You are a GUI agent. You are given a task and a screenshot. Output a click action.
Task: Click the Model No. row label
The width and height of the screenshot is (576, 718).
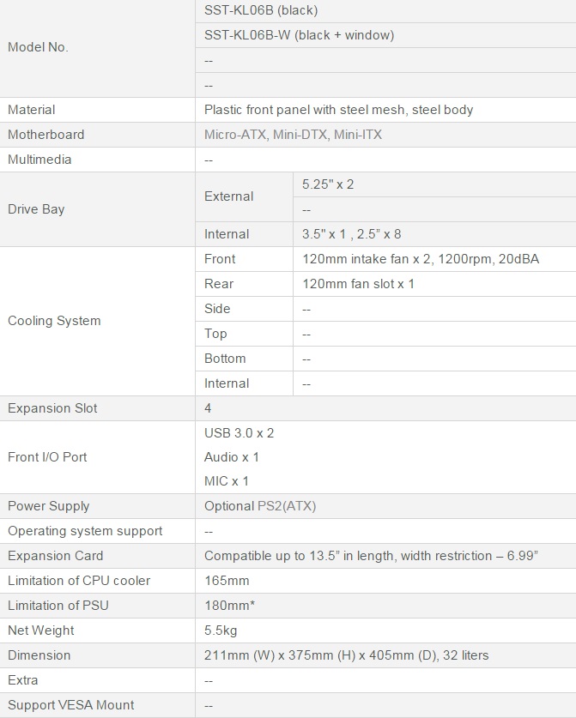[x=38, y=47]
